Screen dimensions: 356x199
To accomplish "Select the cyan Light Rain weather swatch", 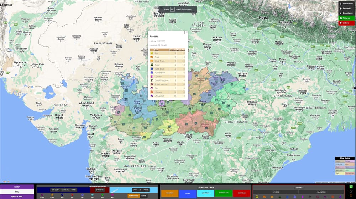I will click(206, 193).
